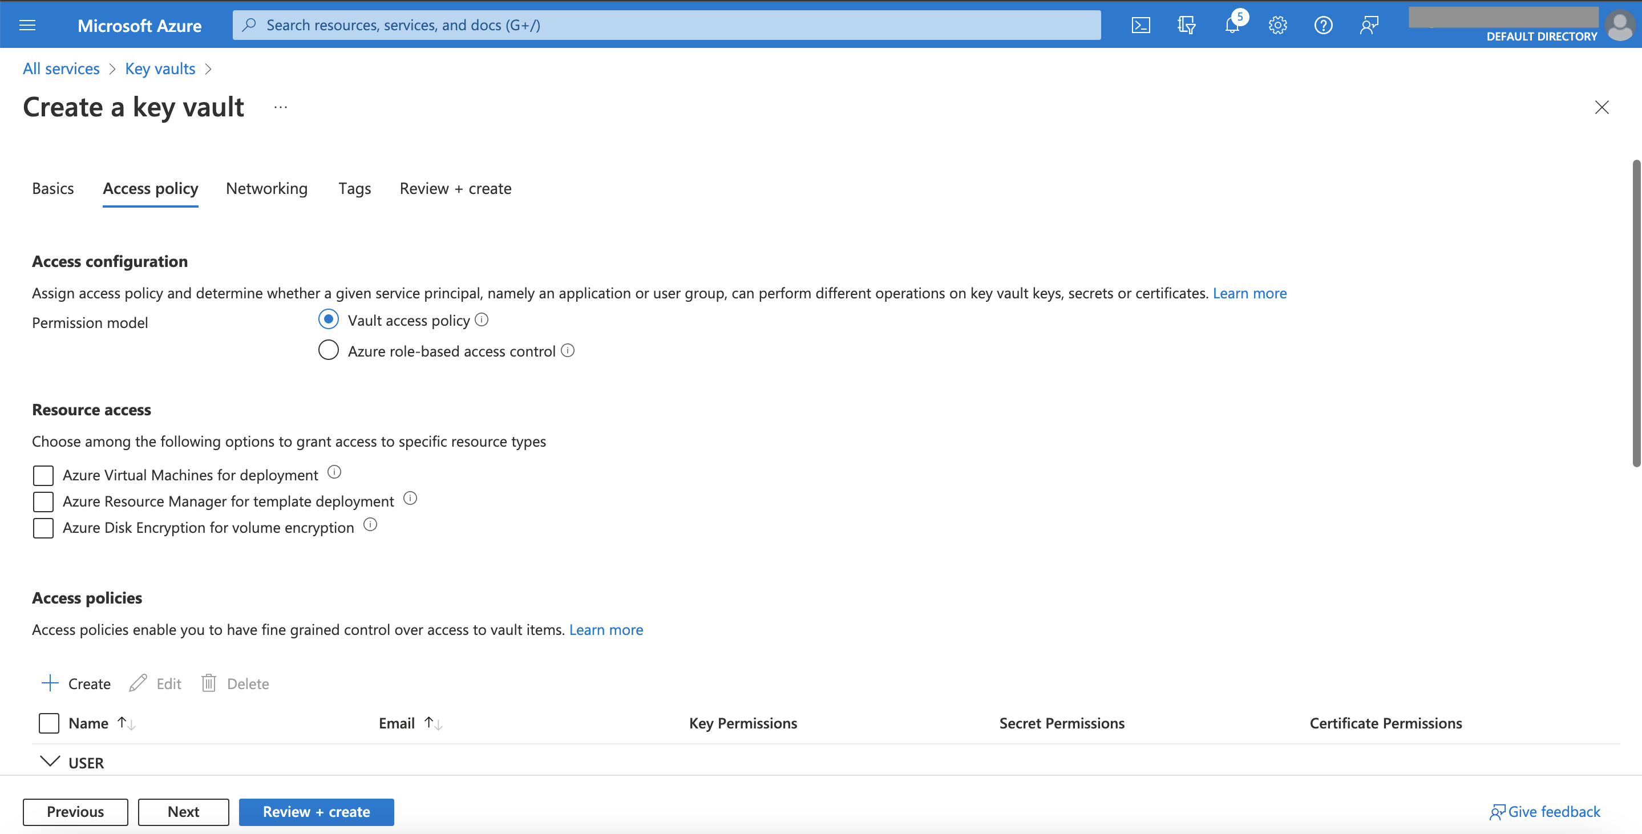1642x834 pixels.
Task: Click the vertical scrollbar thumb
Action: point(1636,313)
